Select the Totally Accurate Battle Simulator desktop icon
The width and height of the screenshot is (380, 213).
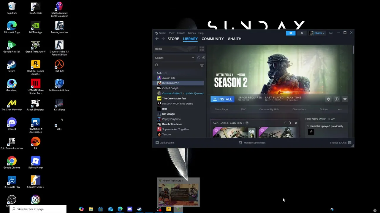click(59, 9)
